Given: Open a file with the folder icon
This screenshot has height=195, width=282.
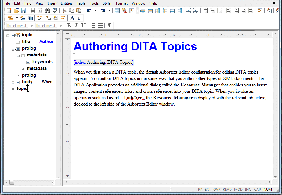Looking at the screenshot, I should [16, 10].
